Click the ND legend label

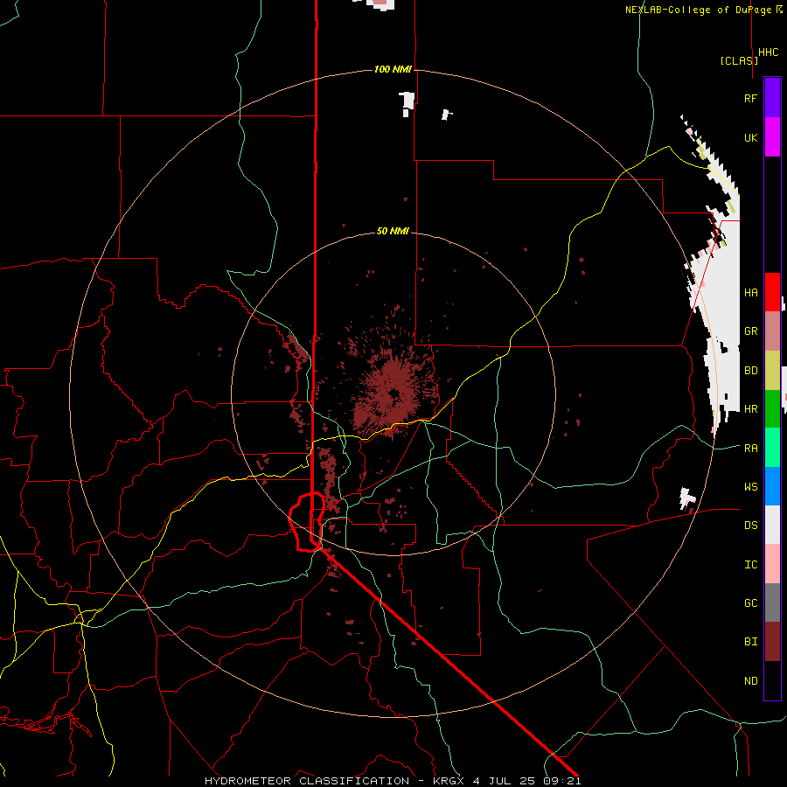pos(750,681)
